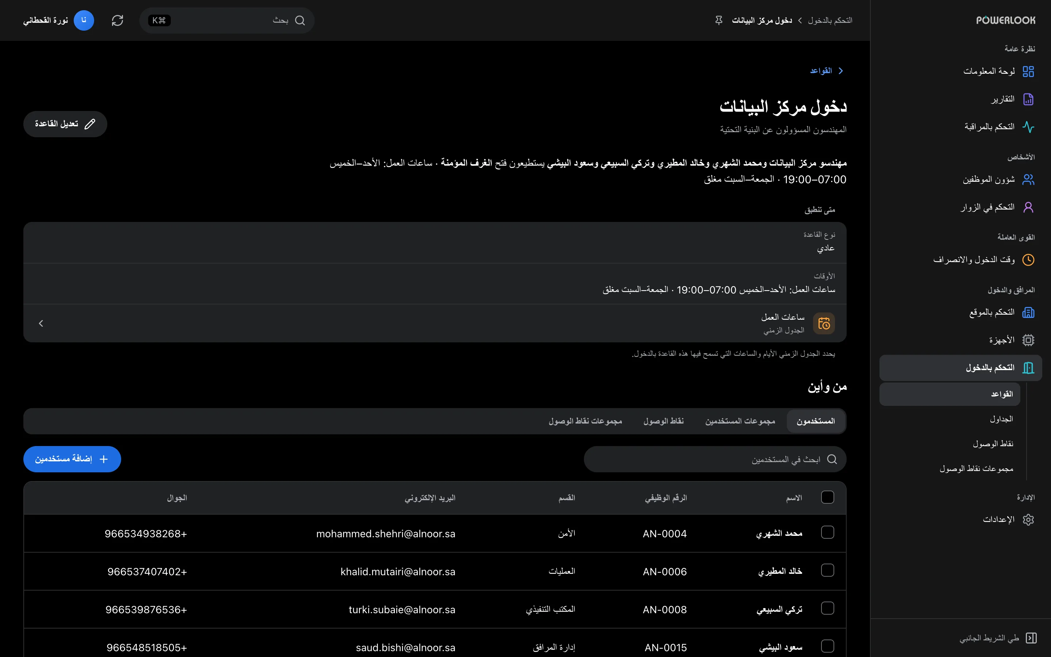The width and height of the screenshot is (1051, 657).
Task: Select القواعد in sidebar submenu
Action: coord(950,394)
